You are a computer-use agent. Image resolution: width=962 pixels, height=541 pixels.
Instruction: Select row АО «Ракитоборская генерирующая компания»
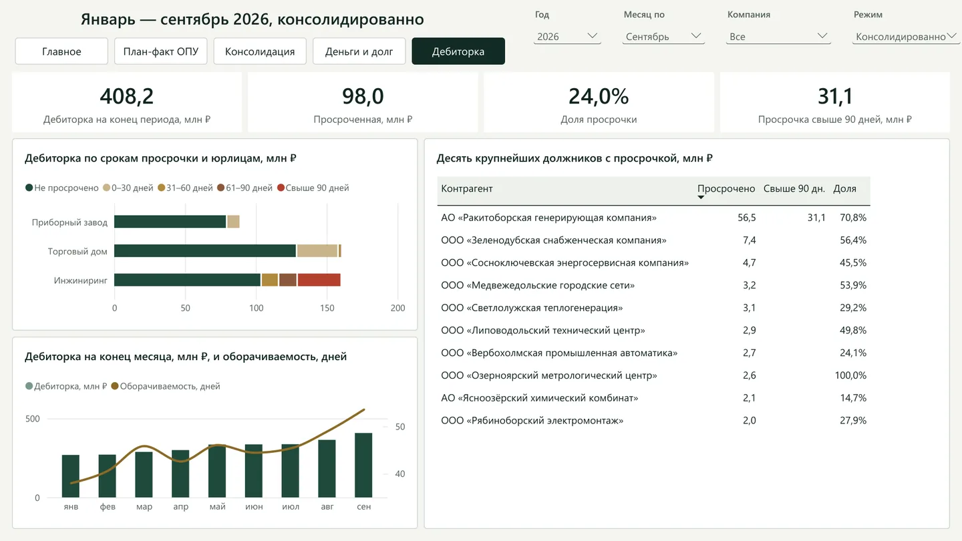(653, 218)
